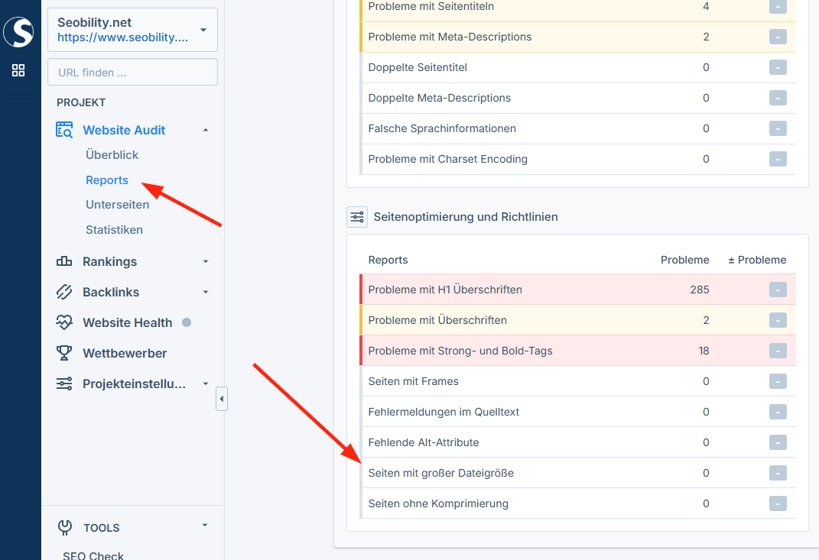Click the Rankings bar chart icon
The width and height of the screenshot is (819, 560).
click(x=64, y=261)
